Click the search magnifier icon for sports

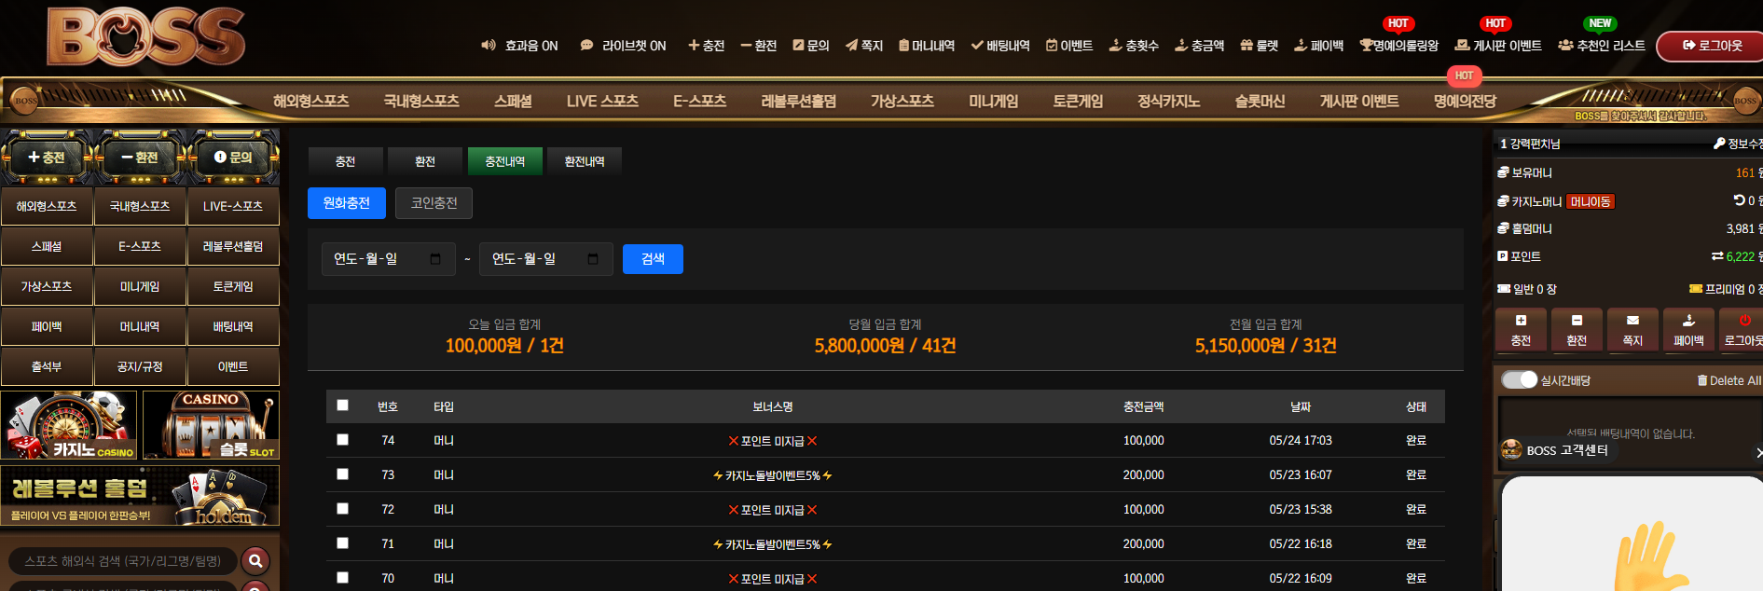(255, 560)
